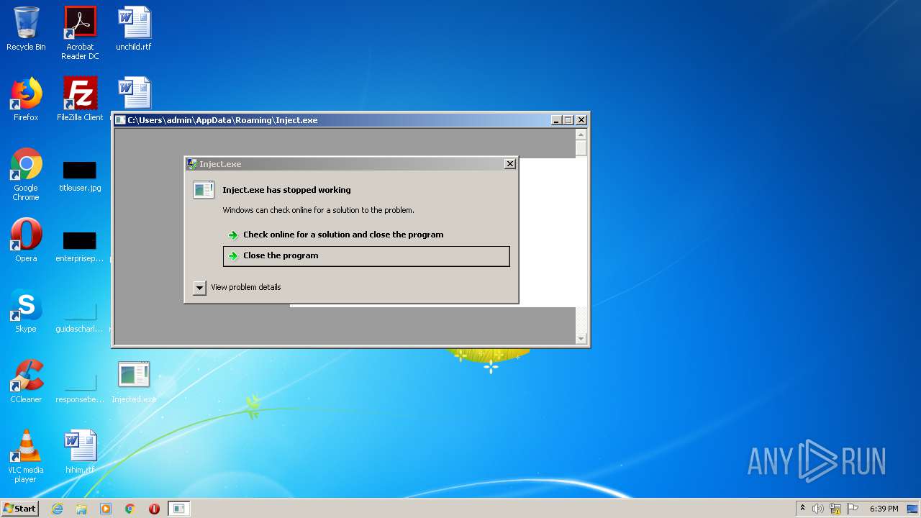
Task: Open console window system menu icon
Action: pyautogui.click(x=121, y=120)
